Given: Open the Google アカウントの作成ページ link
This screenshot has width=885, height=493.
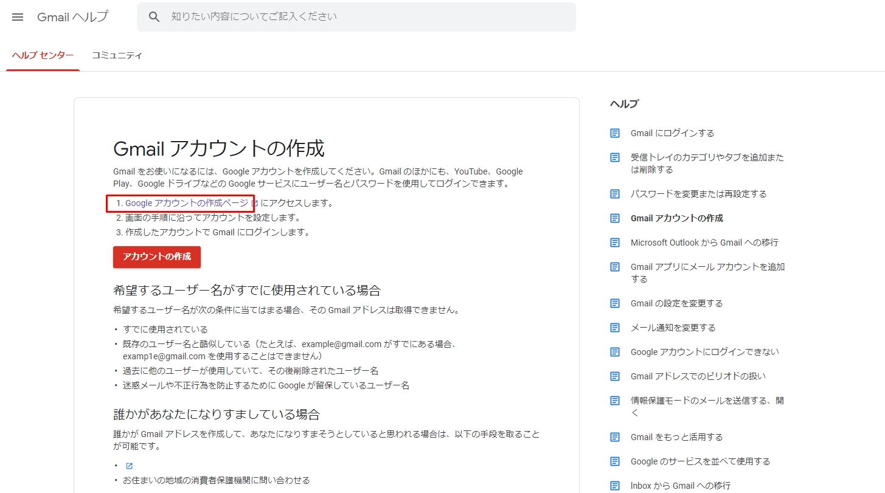Looking at the screenshot, I should point(187,203).
